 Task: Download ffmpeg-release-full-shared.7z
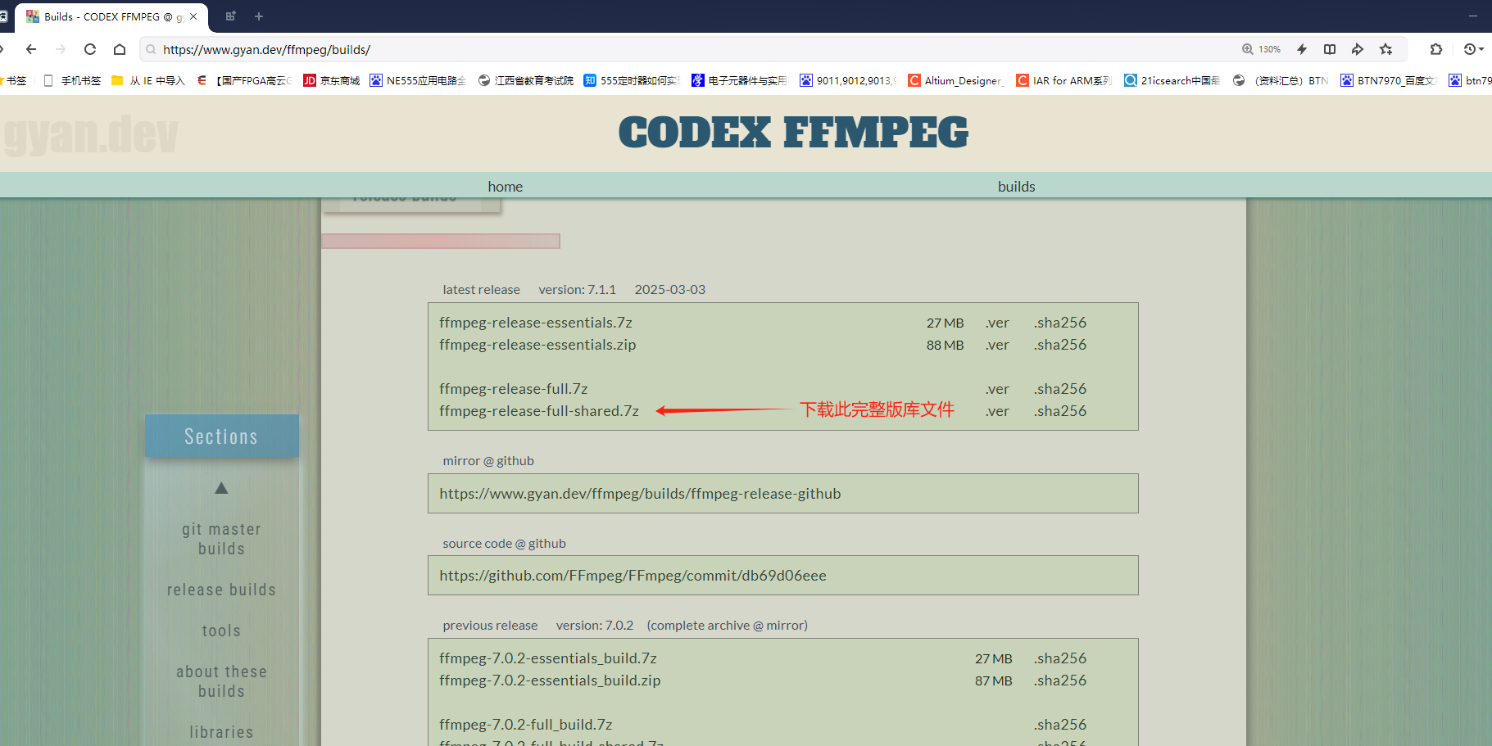[x=538, y=411]
